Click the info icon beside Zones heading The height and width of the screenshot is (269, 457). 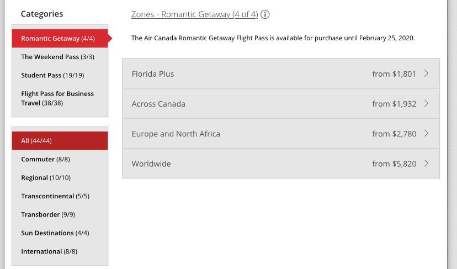(265, 14)
